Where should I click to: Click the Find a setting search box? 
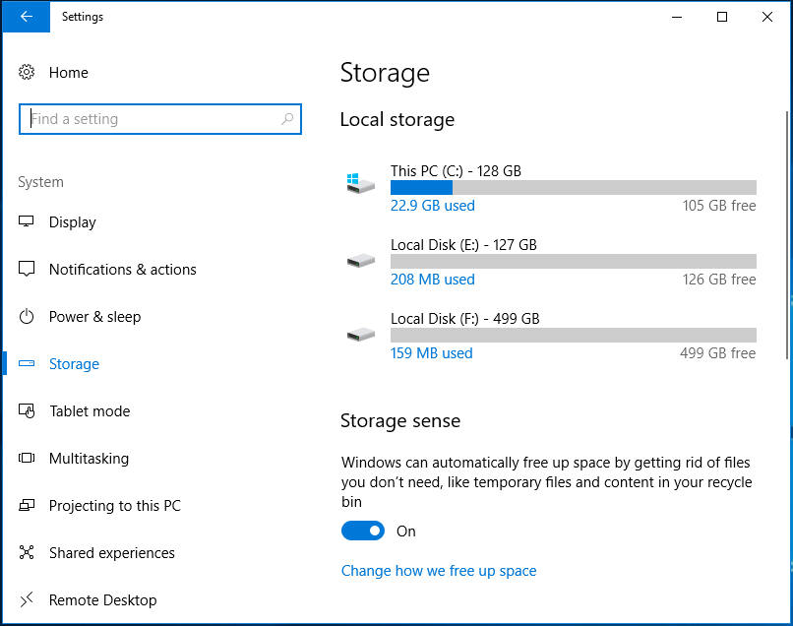152,119
